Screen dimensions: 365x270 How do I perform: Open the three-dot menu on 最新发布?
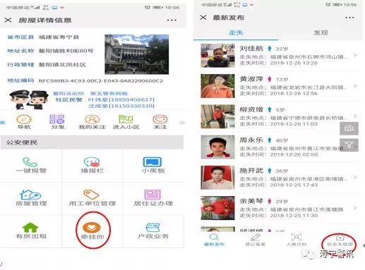click(349, 18)
